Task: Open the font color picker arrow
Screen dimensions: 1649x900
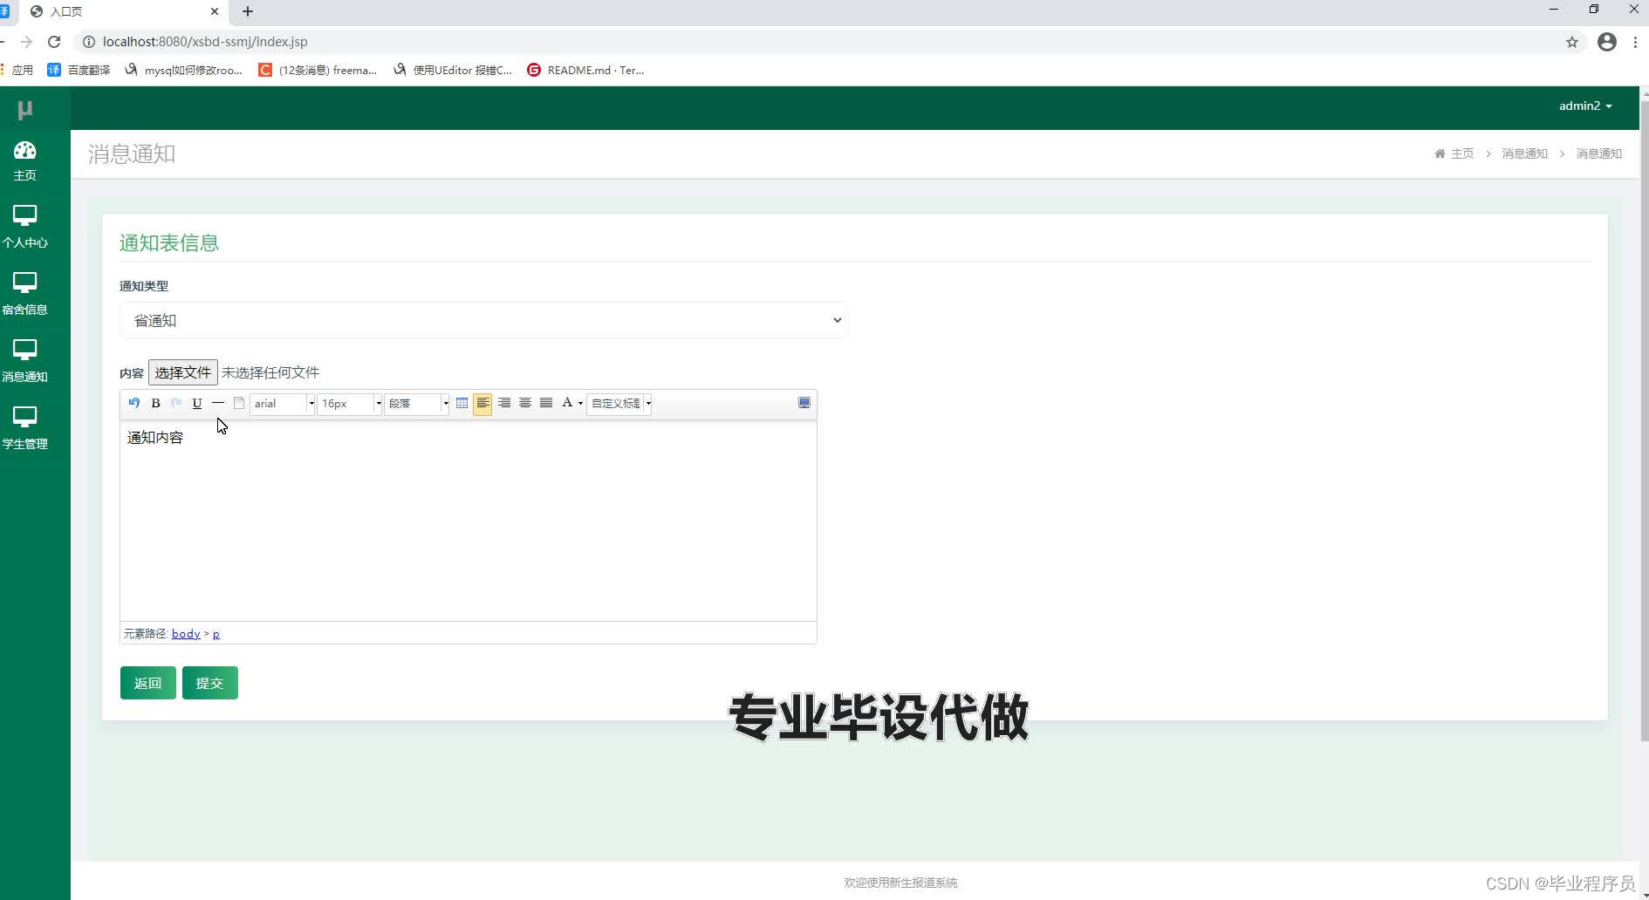Action: (x=580, y=403)
